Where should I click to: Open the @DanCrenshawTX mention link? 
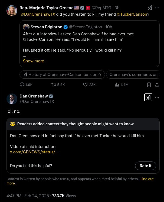(x=38, y=14)
